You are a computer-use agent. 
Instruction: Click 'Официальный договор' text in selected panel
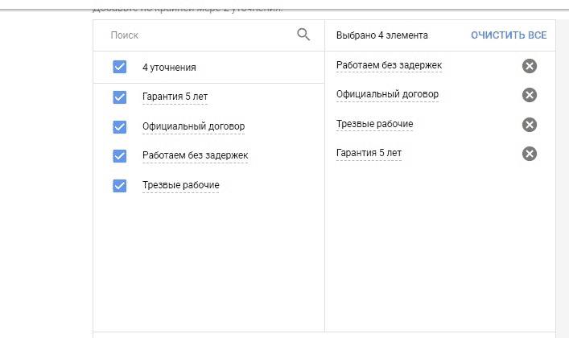pos(387,94)
